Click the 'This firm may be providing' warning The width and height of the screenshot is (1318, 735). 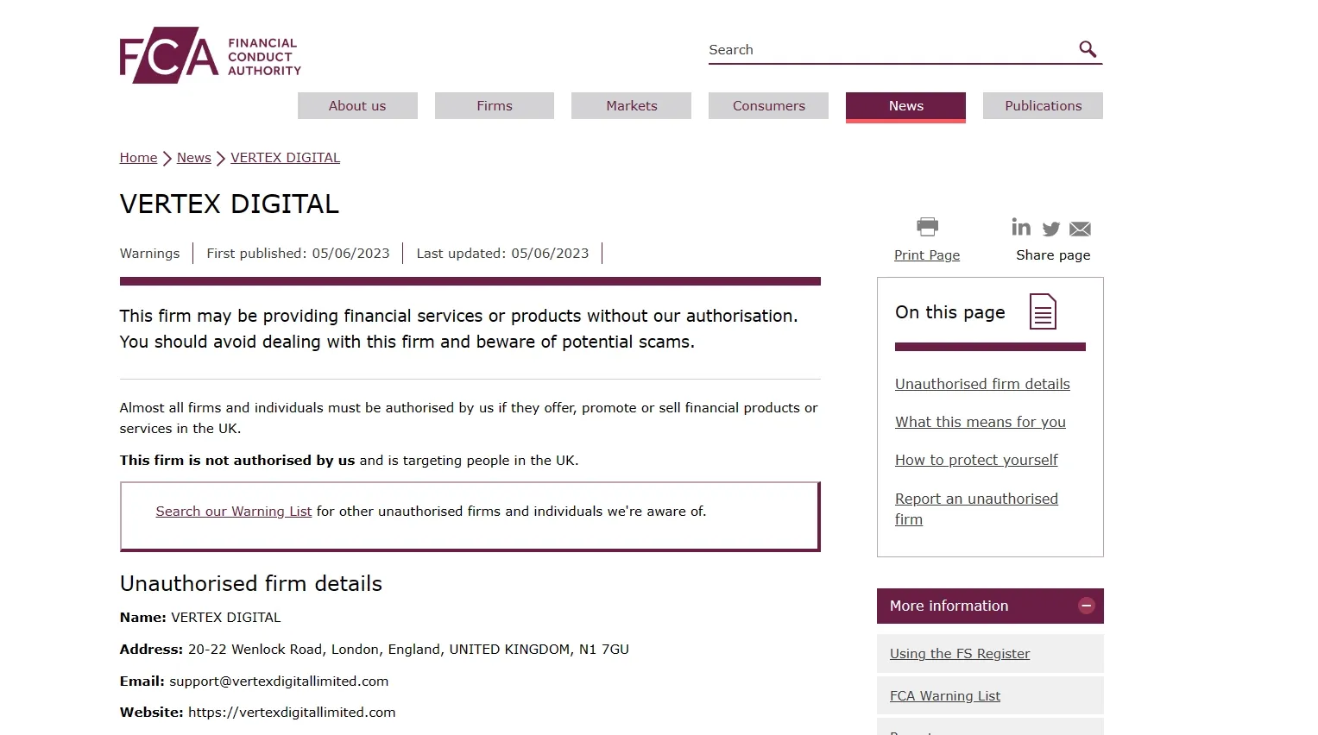(x=459, y=329)
